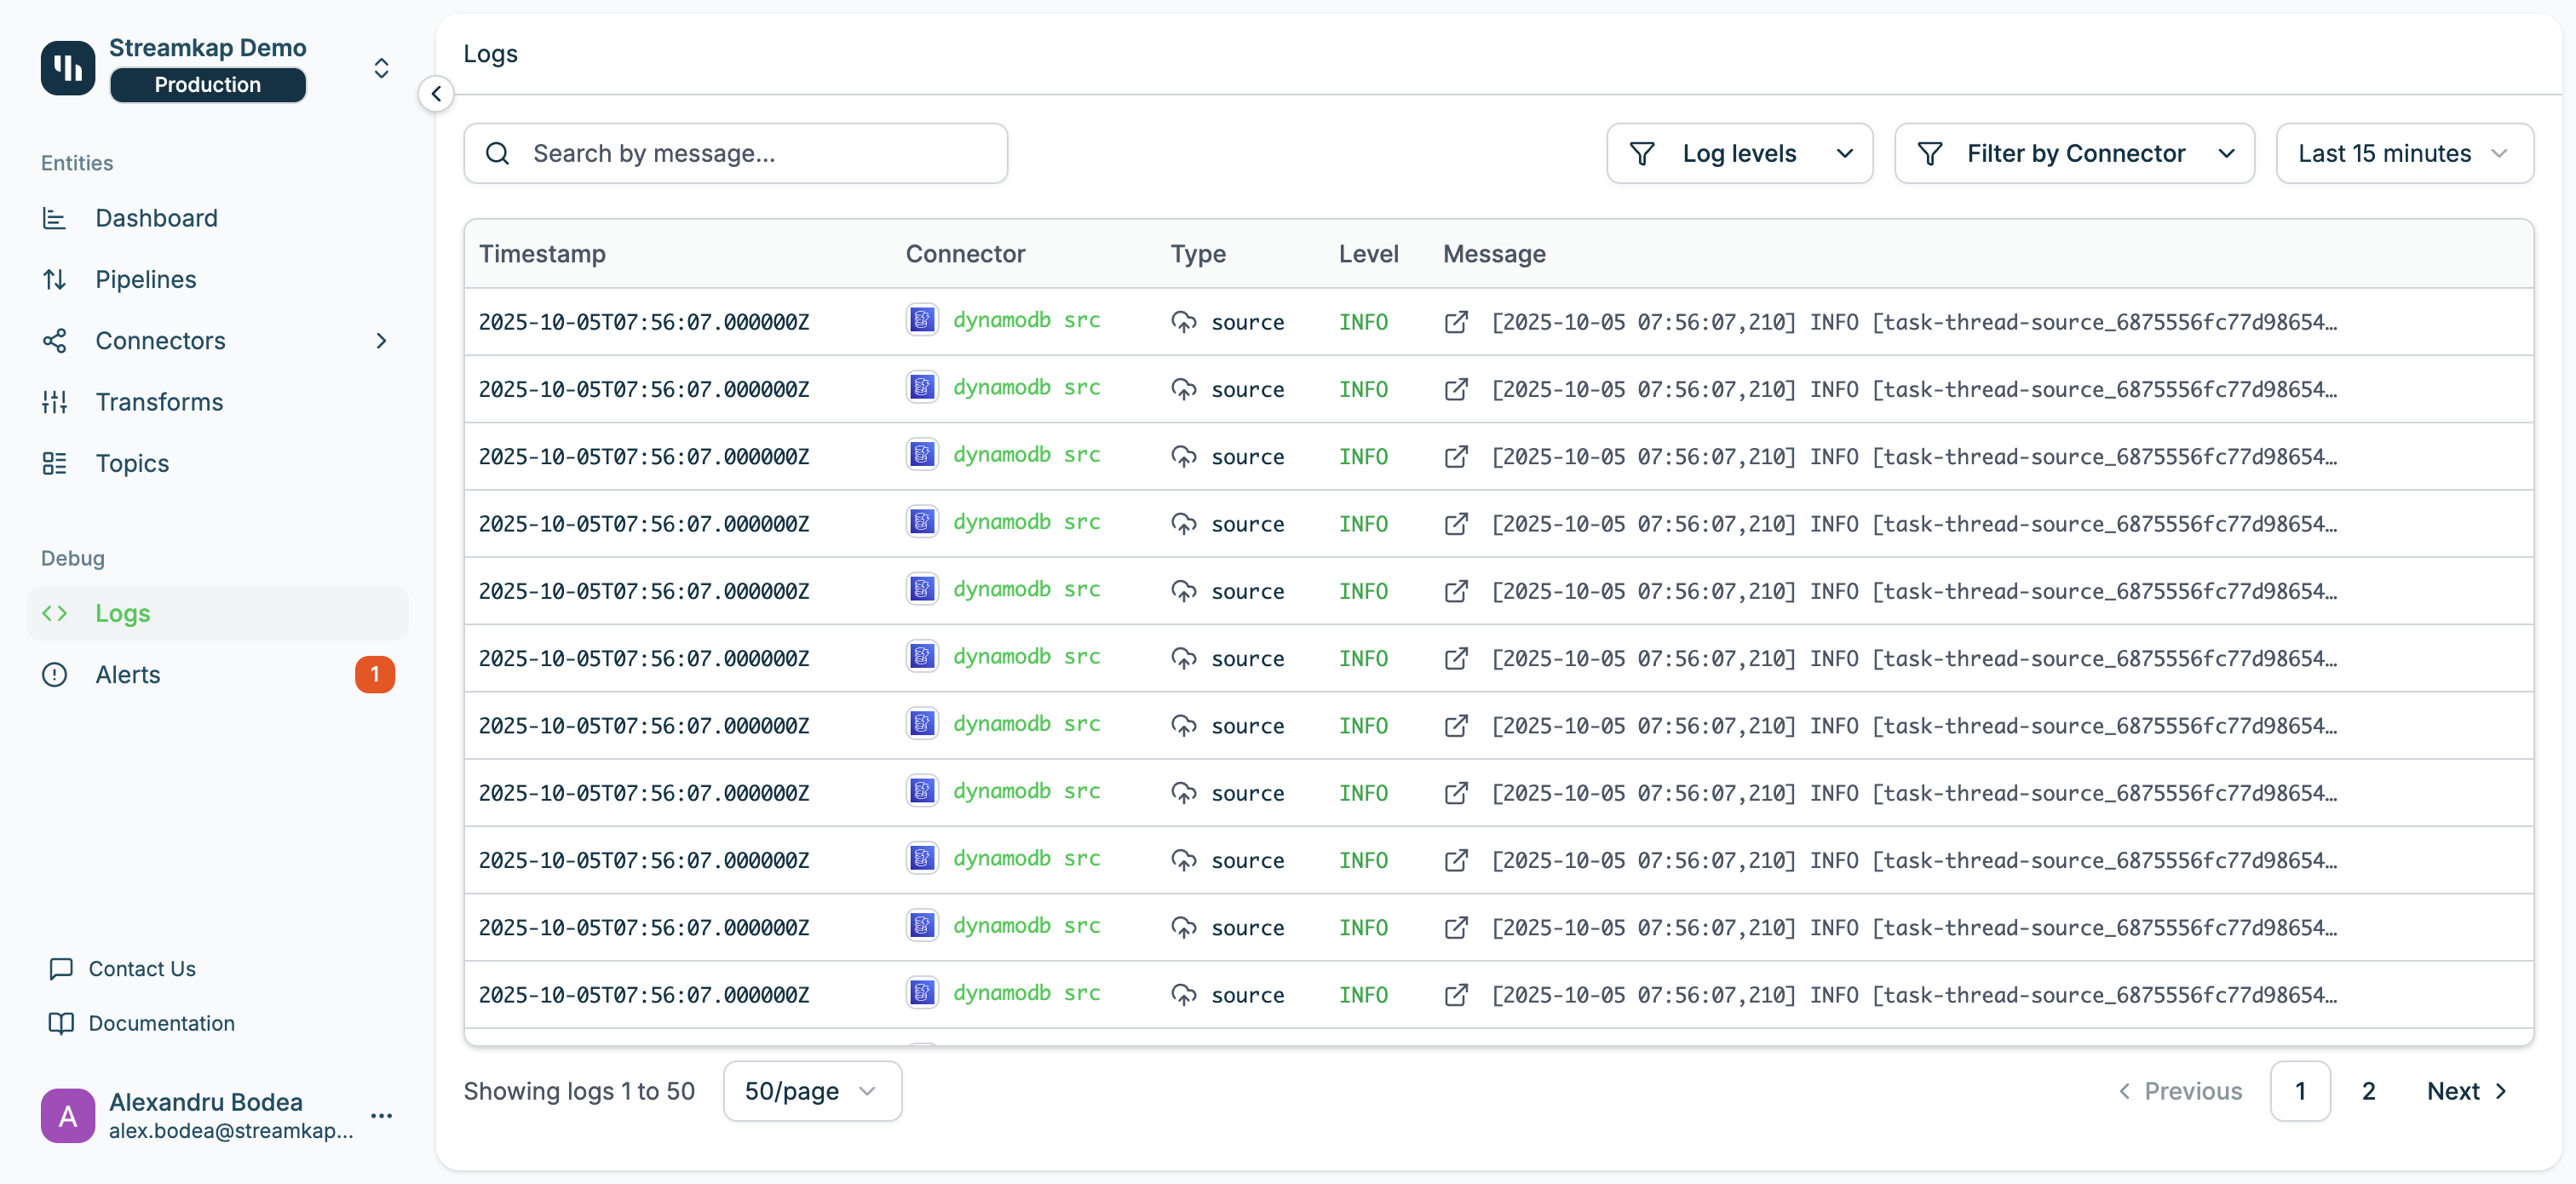Click the DynamoDB connector icon in second row
Screen dimensions: 2576x1184
click(921, 387)
